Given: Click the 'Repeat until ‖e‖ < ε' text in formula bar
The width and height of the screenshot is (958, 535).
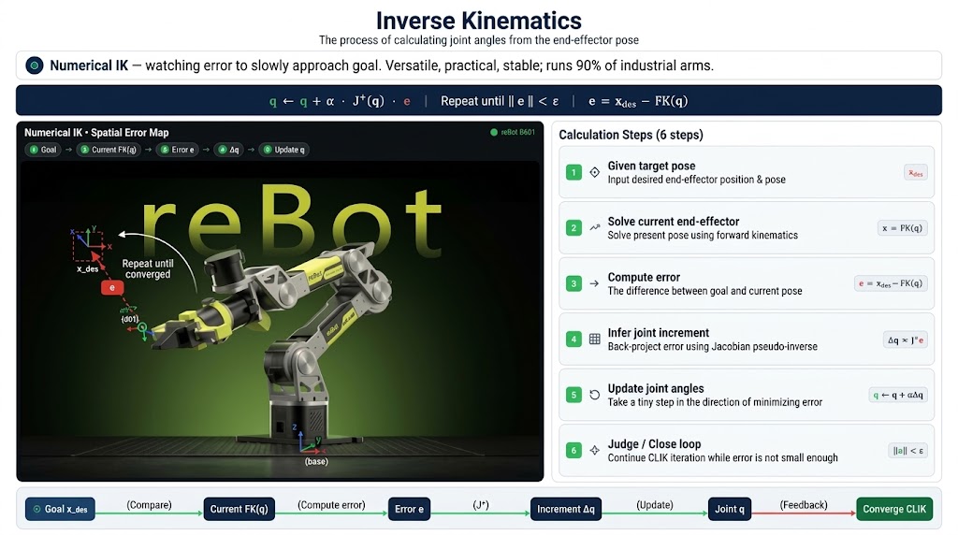Looking at the screenshot, I should point(500,101).
